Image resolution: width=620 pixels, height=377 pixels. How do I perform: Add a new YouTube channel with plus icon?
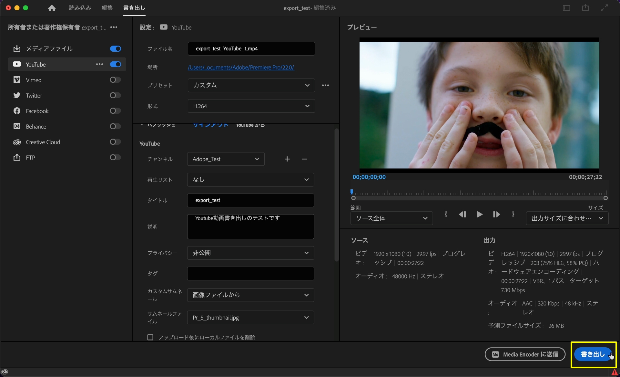tap(287, 159)
